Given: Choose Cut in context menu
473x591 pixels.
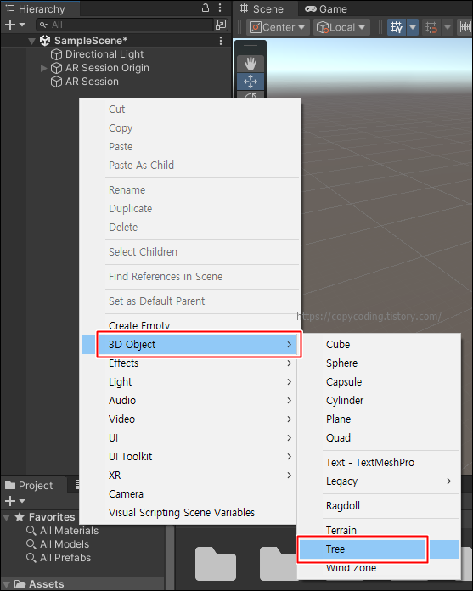Looking at the screenshot, I should [191, 110].
